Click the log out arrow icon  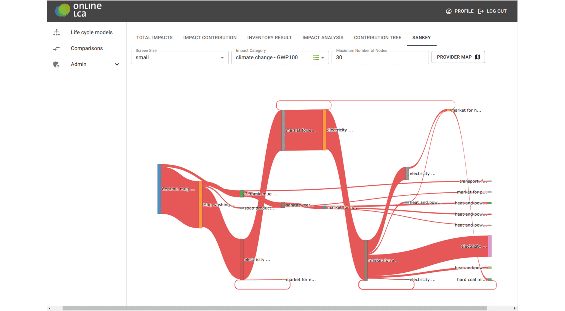pos(481,11)
